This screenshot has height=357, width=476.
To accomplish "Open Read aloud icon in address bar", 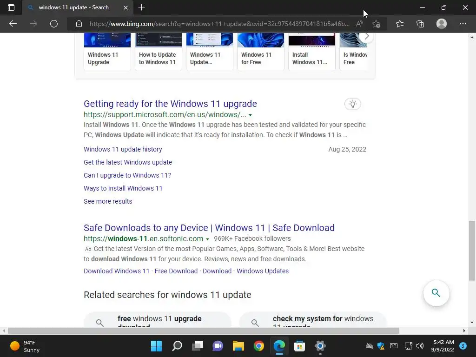I will coord(359,24).
